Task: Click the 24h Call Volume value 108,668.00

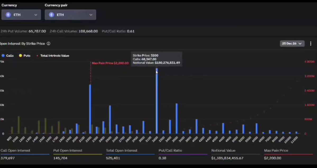Action: [x=88, y=31]
